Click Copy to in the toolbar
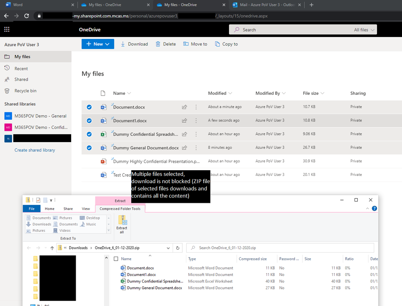This screenshot has width=402, height=306. (x=227, y=44)
